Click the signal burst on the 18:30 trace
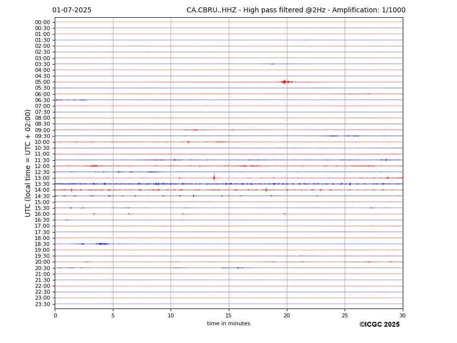457x343 pixels. coord(102,243)
